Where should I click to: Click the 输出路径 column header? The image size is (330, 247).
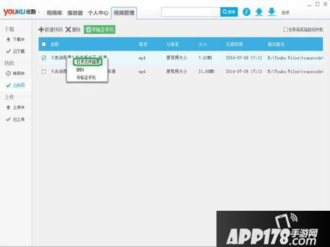click(x=276, y=44)
